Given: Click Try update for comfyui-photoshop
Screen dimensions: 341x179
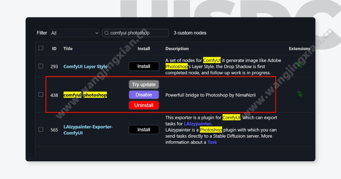Looking at the screenshot, I should pyautogui.click(x=144, y=85).
